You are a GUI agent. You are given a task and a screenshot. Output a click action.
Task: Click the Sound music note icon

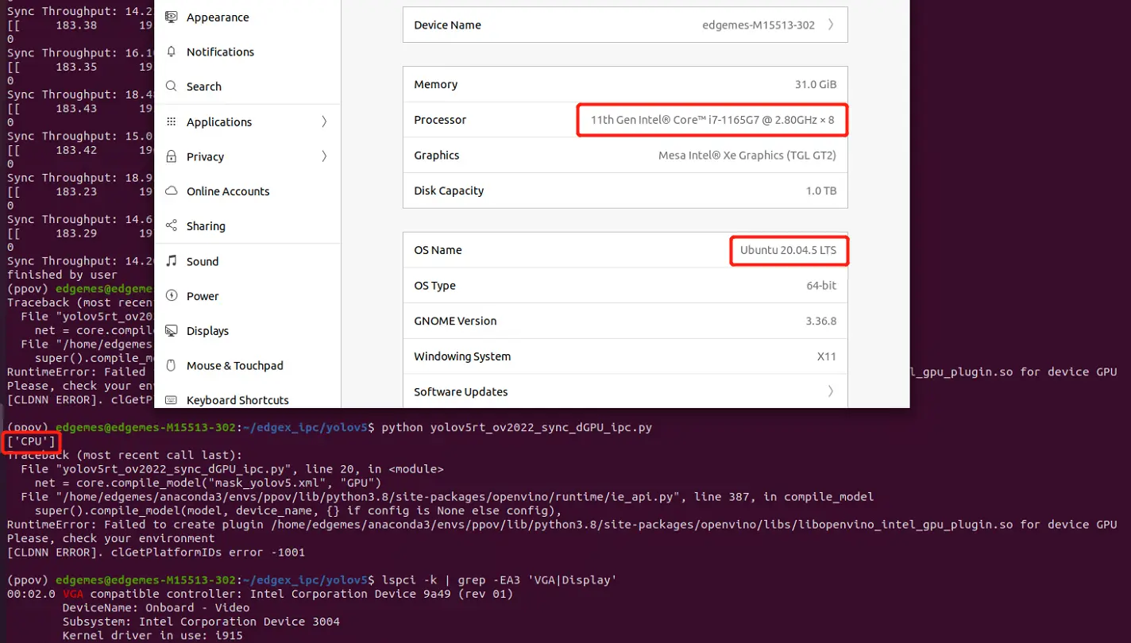tap(171, 261)
